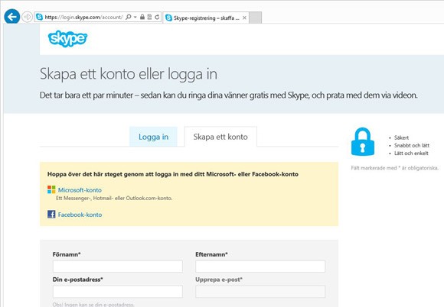
Task: Click the Upprepa e-post input field
Action: coord(260,292)
